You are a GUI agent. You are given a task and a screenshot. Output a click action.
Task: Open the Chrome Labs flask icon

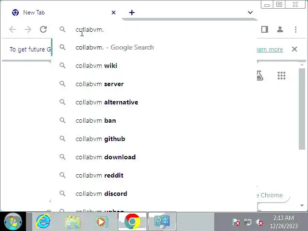pos(260,76)
